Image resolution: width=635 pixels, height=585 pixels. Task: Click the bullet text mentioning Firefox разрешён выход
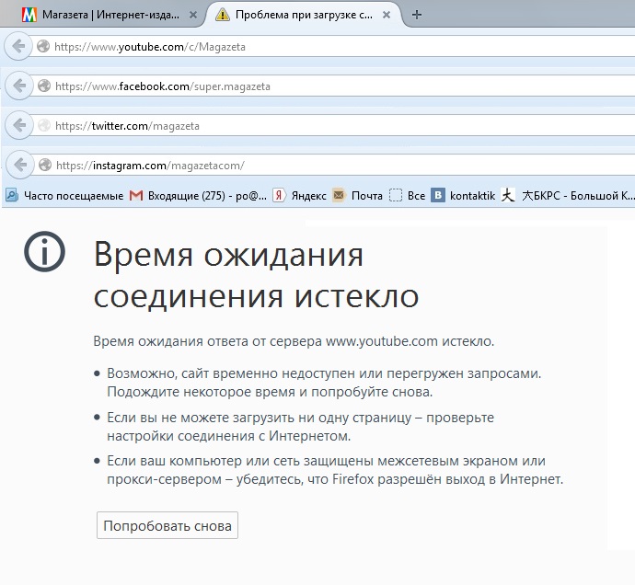pyautogui.click(x=335, y=470)
